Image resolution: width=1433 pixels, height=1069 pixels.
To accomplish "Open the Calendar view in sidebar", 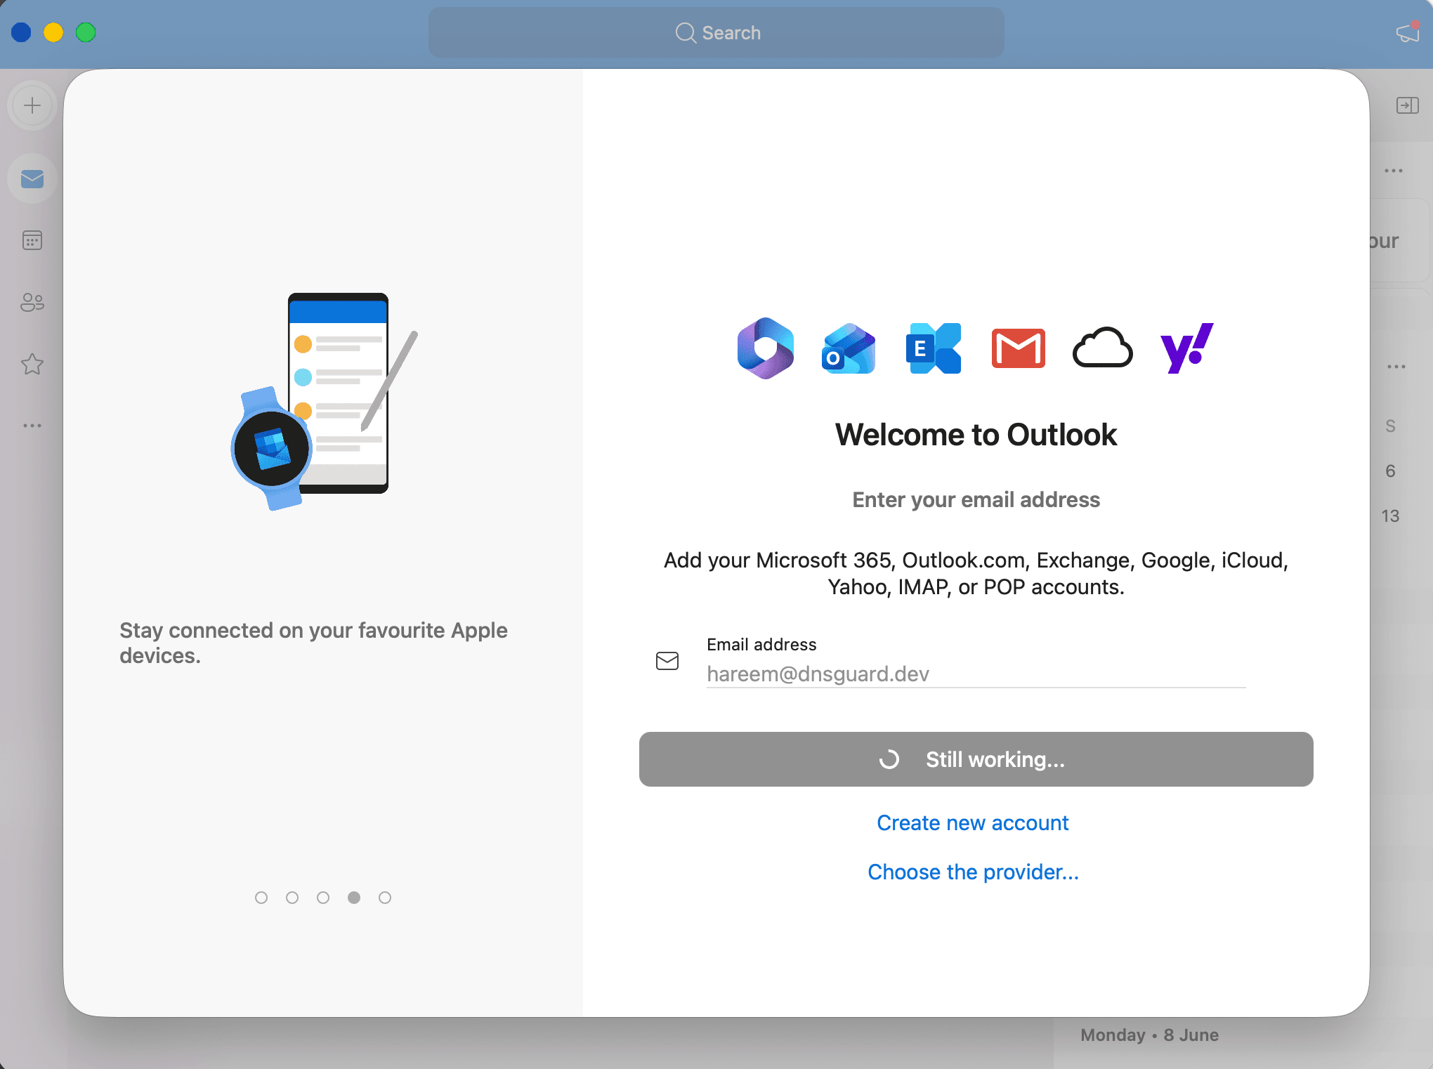I will tap(32, 241).
